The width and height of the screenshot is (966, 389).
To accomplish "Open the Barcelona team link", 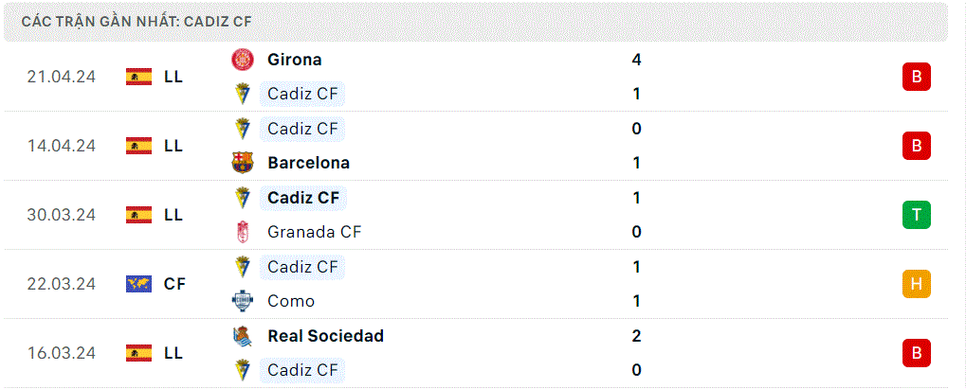I will coord(309,163).
